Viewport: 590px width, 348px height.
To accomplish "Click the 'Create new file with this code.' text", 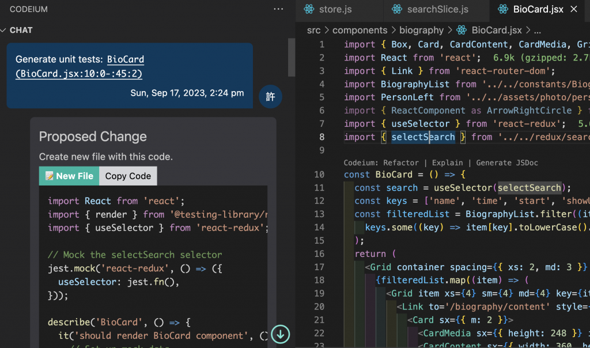I will (x=106, y=157).
